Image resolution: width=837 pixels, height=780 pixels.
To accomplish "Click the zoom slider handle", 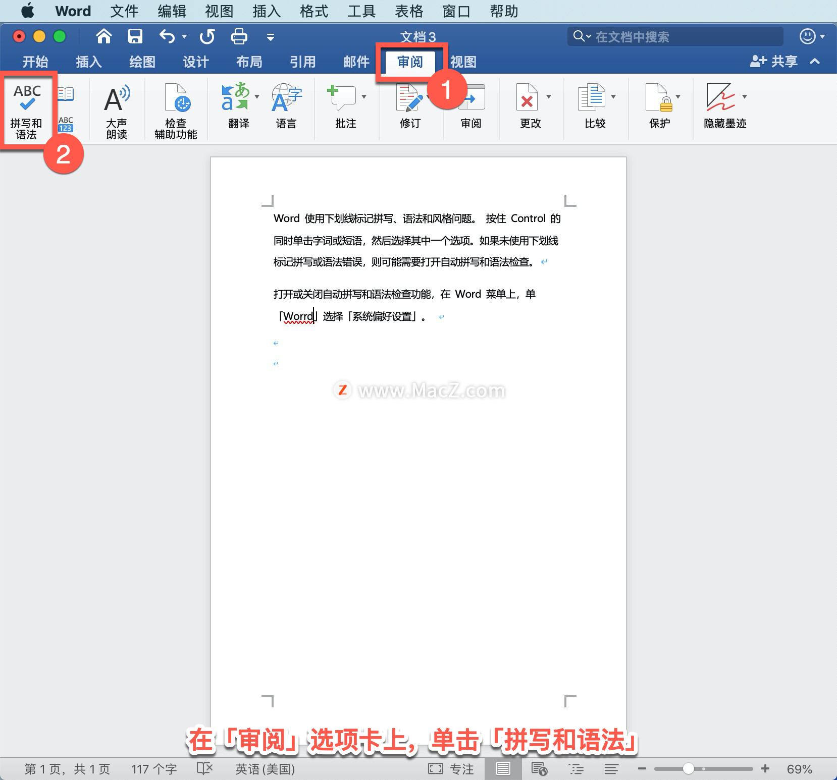I will point(688,768).
